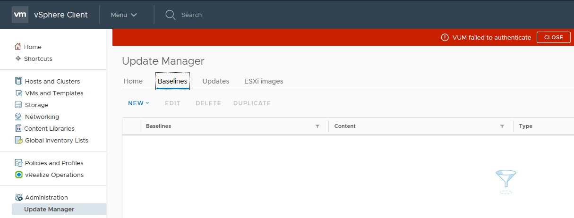
Task: Click the EDIT baseline button
Action: (x=172, y=103)
